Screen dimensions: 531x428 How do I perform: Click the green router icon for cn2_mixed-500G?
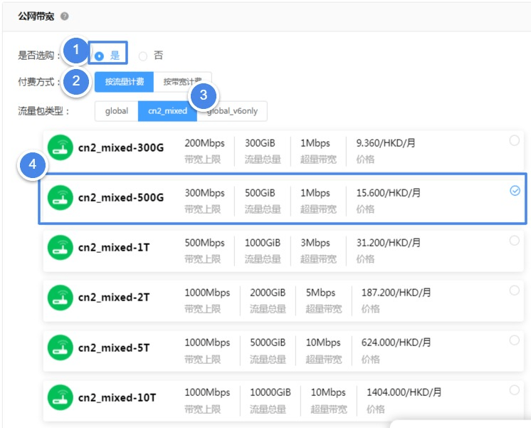pos(61,197)
